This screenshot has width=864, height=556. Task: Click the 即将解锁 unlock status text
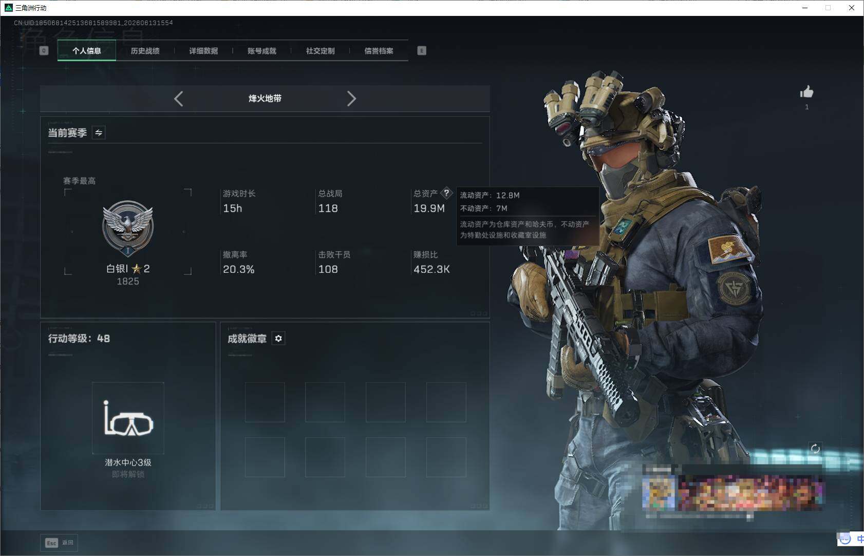[x=128, y=474]
